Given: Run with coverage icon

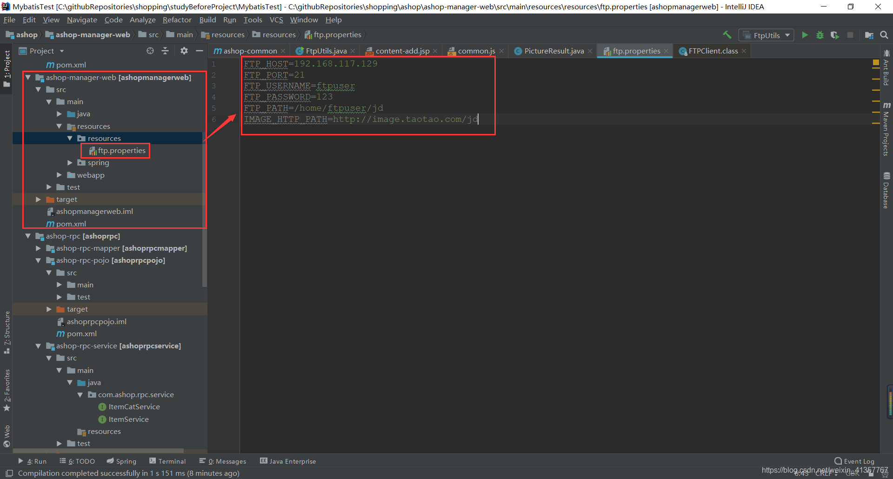Looking at the screenshot, I should click(x=835, y=35).
